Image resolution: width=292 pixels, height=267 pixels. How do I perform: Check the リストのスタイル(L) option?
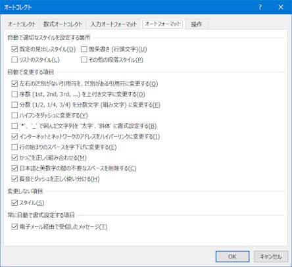[14, 60]
